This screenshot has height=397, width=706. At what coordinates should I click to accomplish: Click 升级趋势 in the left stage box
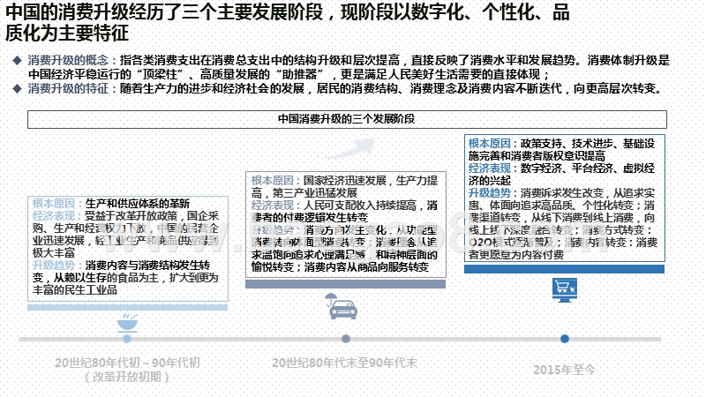point(53,266)
